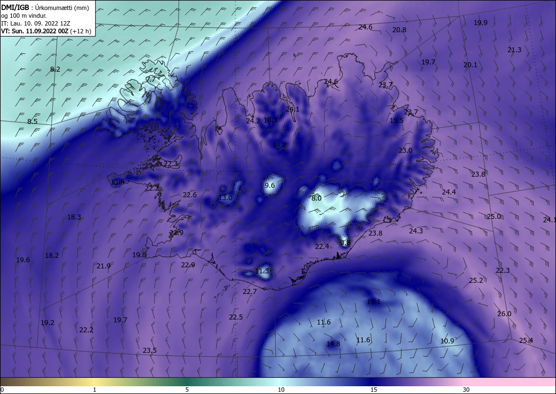Select the initial time 'IT: Lau. 10. 09. 2022 12Z'
556x394 pixels.
36,23
